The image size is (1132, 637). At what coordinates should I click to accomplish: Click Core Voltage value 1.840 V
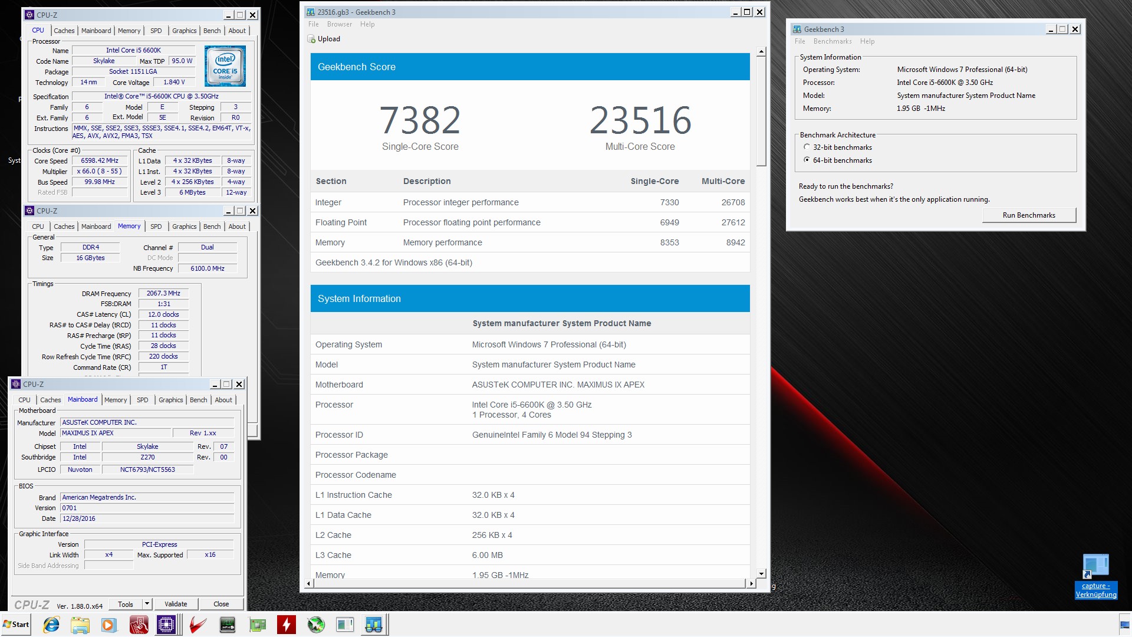tap(174, 83)
